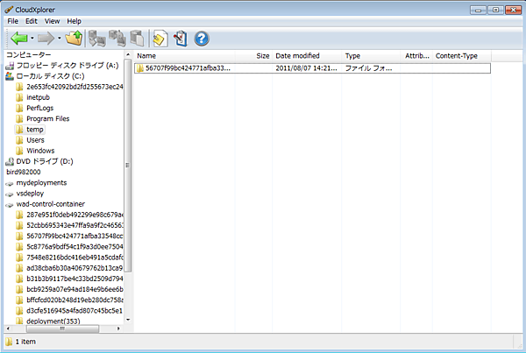Select the b31b3b9117be folder in tree
Viewport: 526px width, 353px height.
(69, 279)
